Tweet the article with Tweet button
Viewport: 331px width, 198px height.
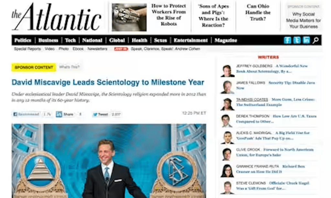[x=101, y=114]
